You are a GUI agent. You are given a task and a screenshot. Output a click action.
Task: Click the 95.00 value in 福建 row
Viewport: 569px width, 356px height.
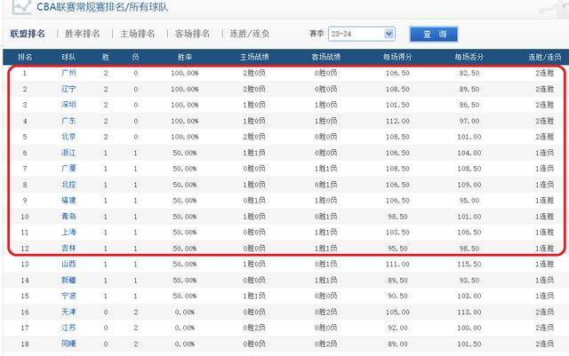[x=469, y=201]
